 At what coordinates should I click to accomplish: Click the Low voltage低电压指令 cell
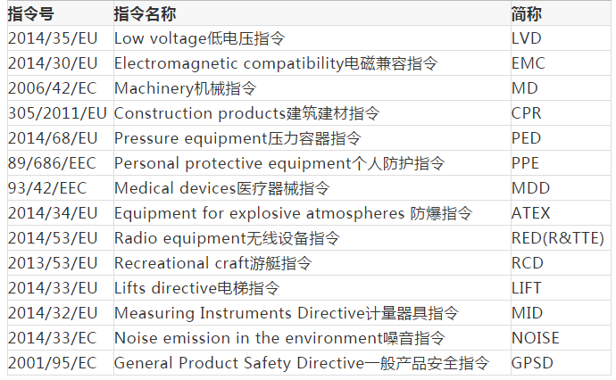click(200, 38)
